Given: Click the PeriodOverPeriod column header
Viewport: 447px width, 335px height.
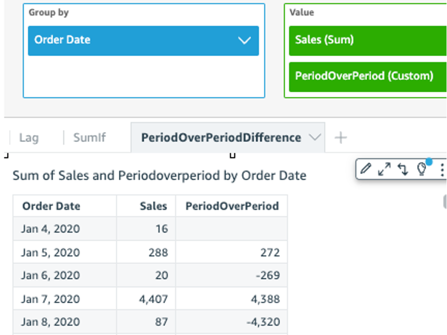Looking at the screenshot, I should click(232, 206).
